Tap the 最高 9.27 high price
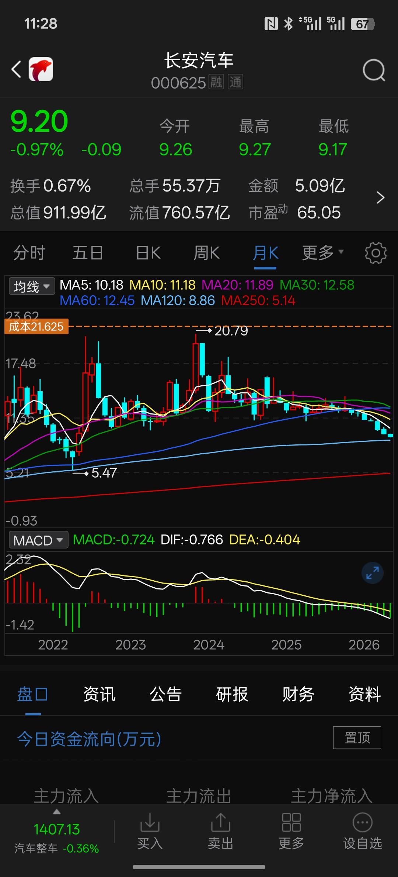The image size is (398, 877). click(255, 138)
